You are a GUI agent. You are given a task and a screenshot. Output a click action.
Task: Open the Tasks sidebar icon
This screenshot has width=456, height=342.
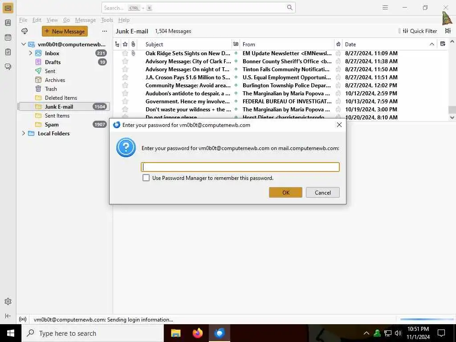click(8, 52)
